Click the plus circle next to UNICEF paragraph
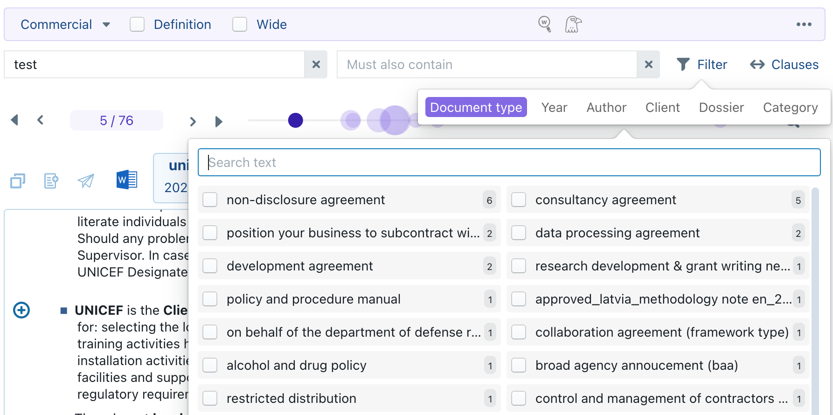The image size is (833, 415). pos(21,310)
